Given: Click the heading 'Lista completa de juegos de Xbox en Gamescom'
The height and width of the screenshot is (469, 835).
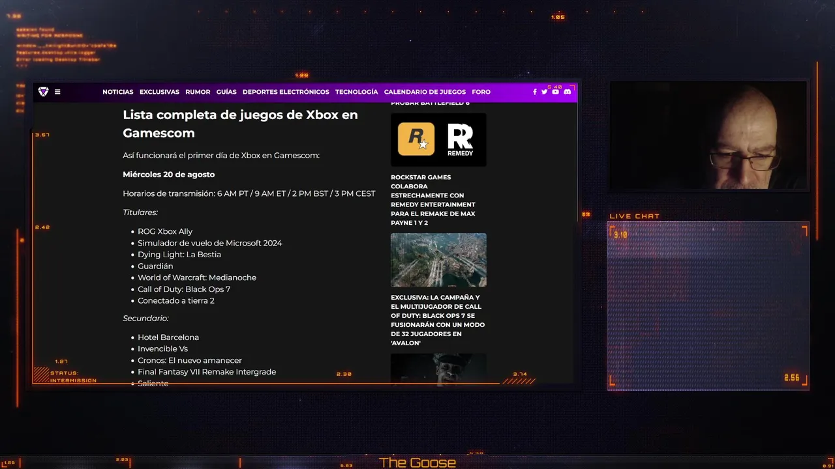Looking at the screenshot, I should (x=240, y=124).
